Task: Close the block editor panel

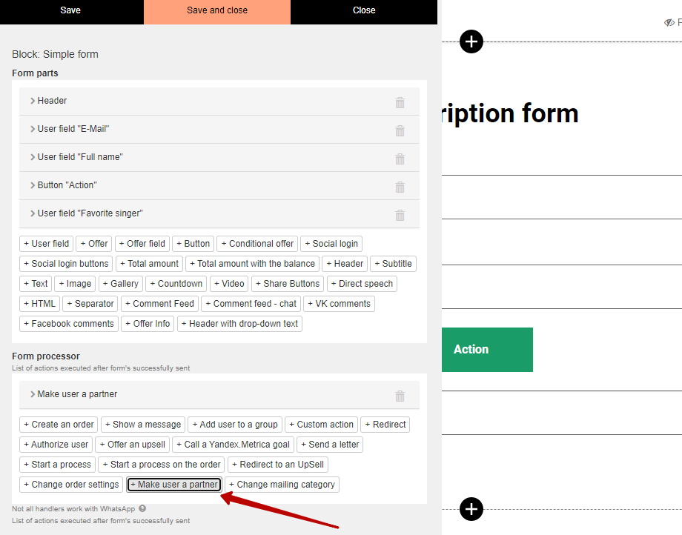Action: (x=364, y=10)
